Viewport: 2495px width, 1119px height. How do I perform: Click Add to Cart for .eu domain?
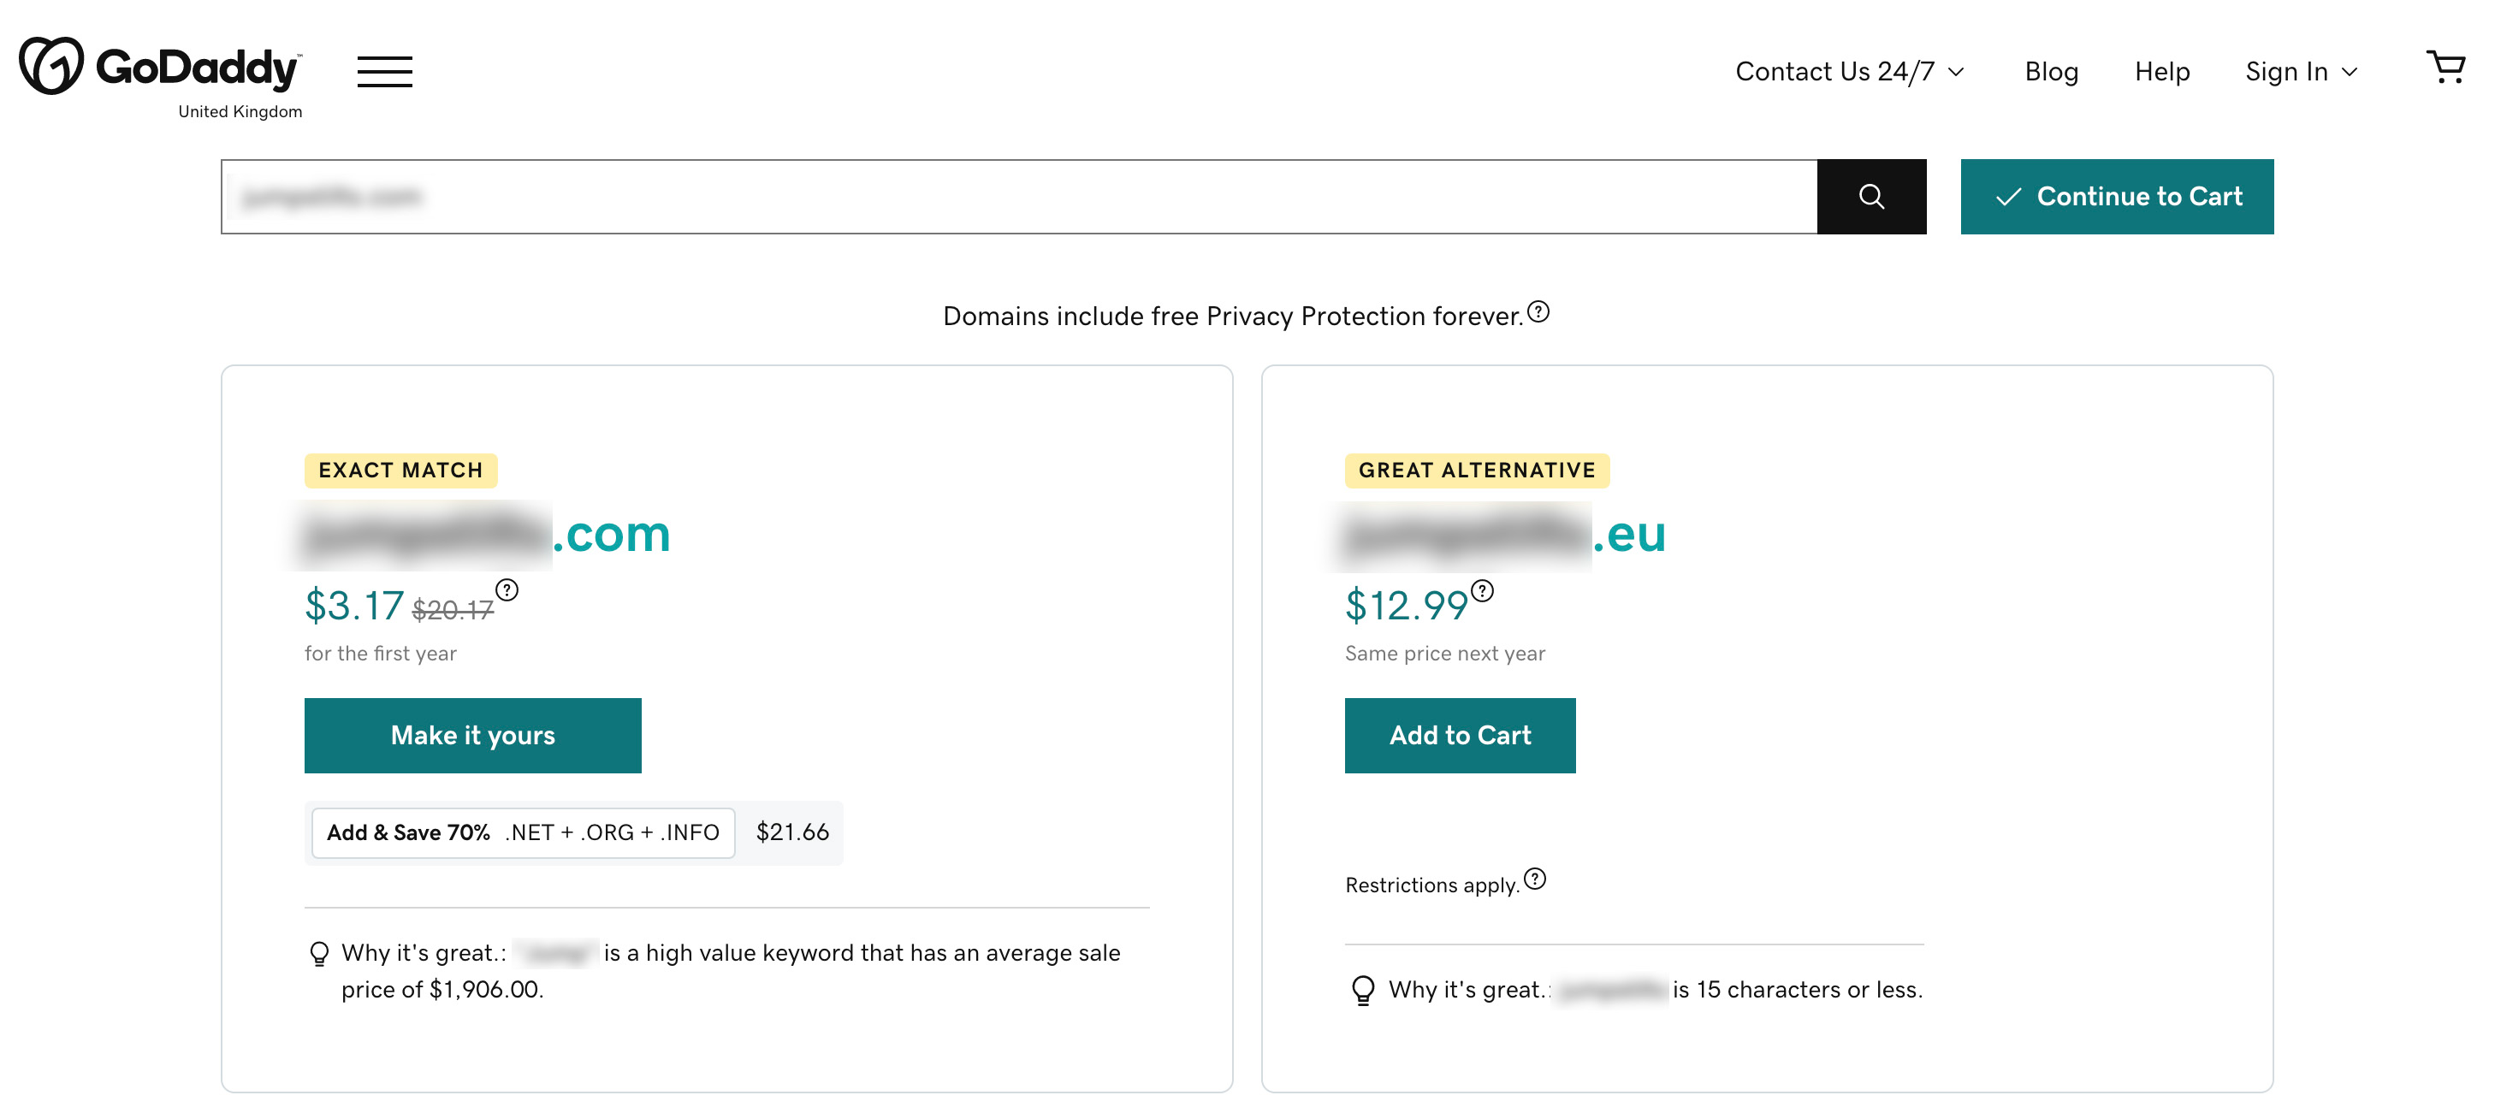(x=1460, y=736)
